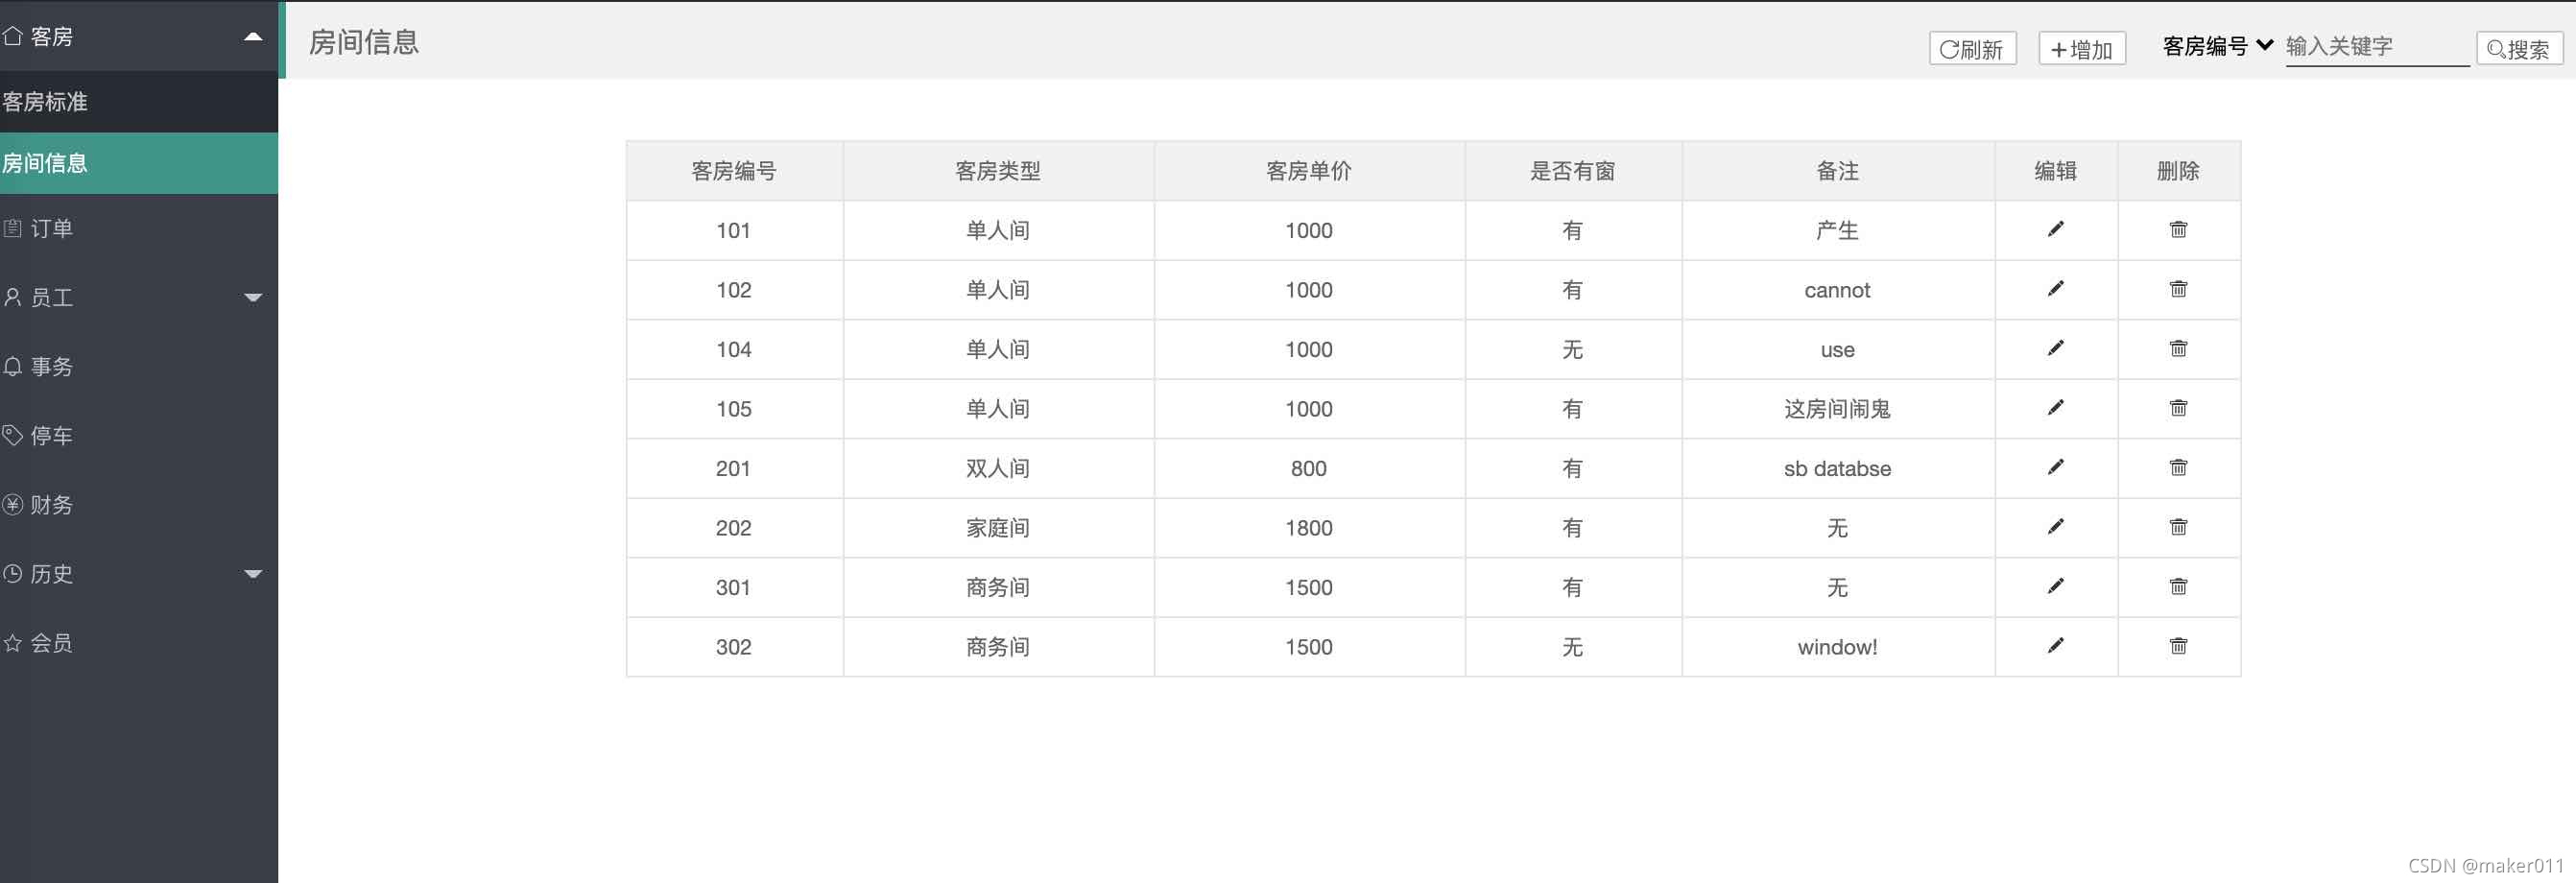Select the room number cell 302
2576x883 pixels.
[x=734, y=647]
